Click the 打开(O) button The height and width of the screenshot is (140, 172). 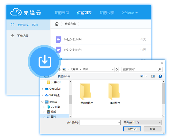[132, 129]
